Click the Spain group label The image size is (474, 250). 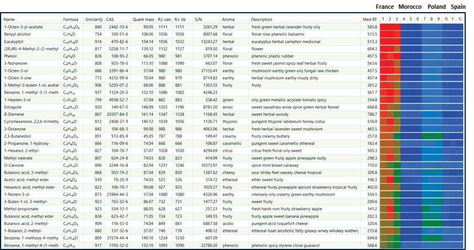tap(458, 7)
